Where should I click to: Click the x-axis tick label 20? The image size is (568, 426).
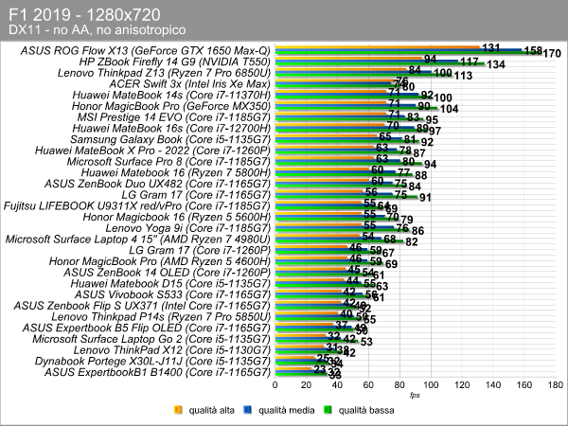pos(306,385)
